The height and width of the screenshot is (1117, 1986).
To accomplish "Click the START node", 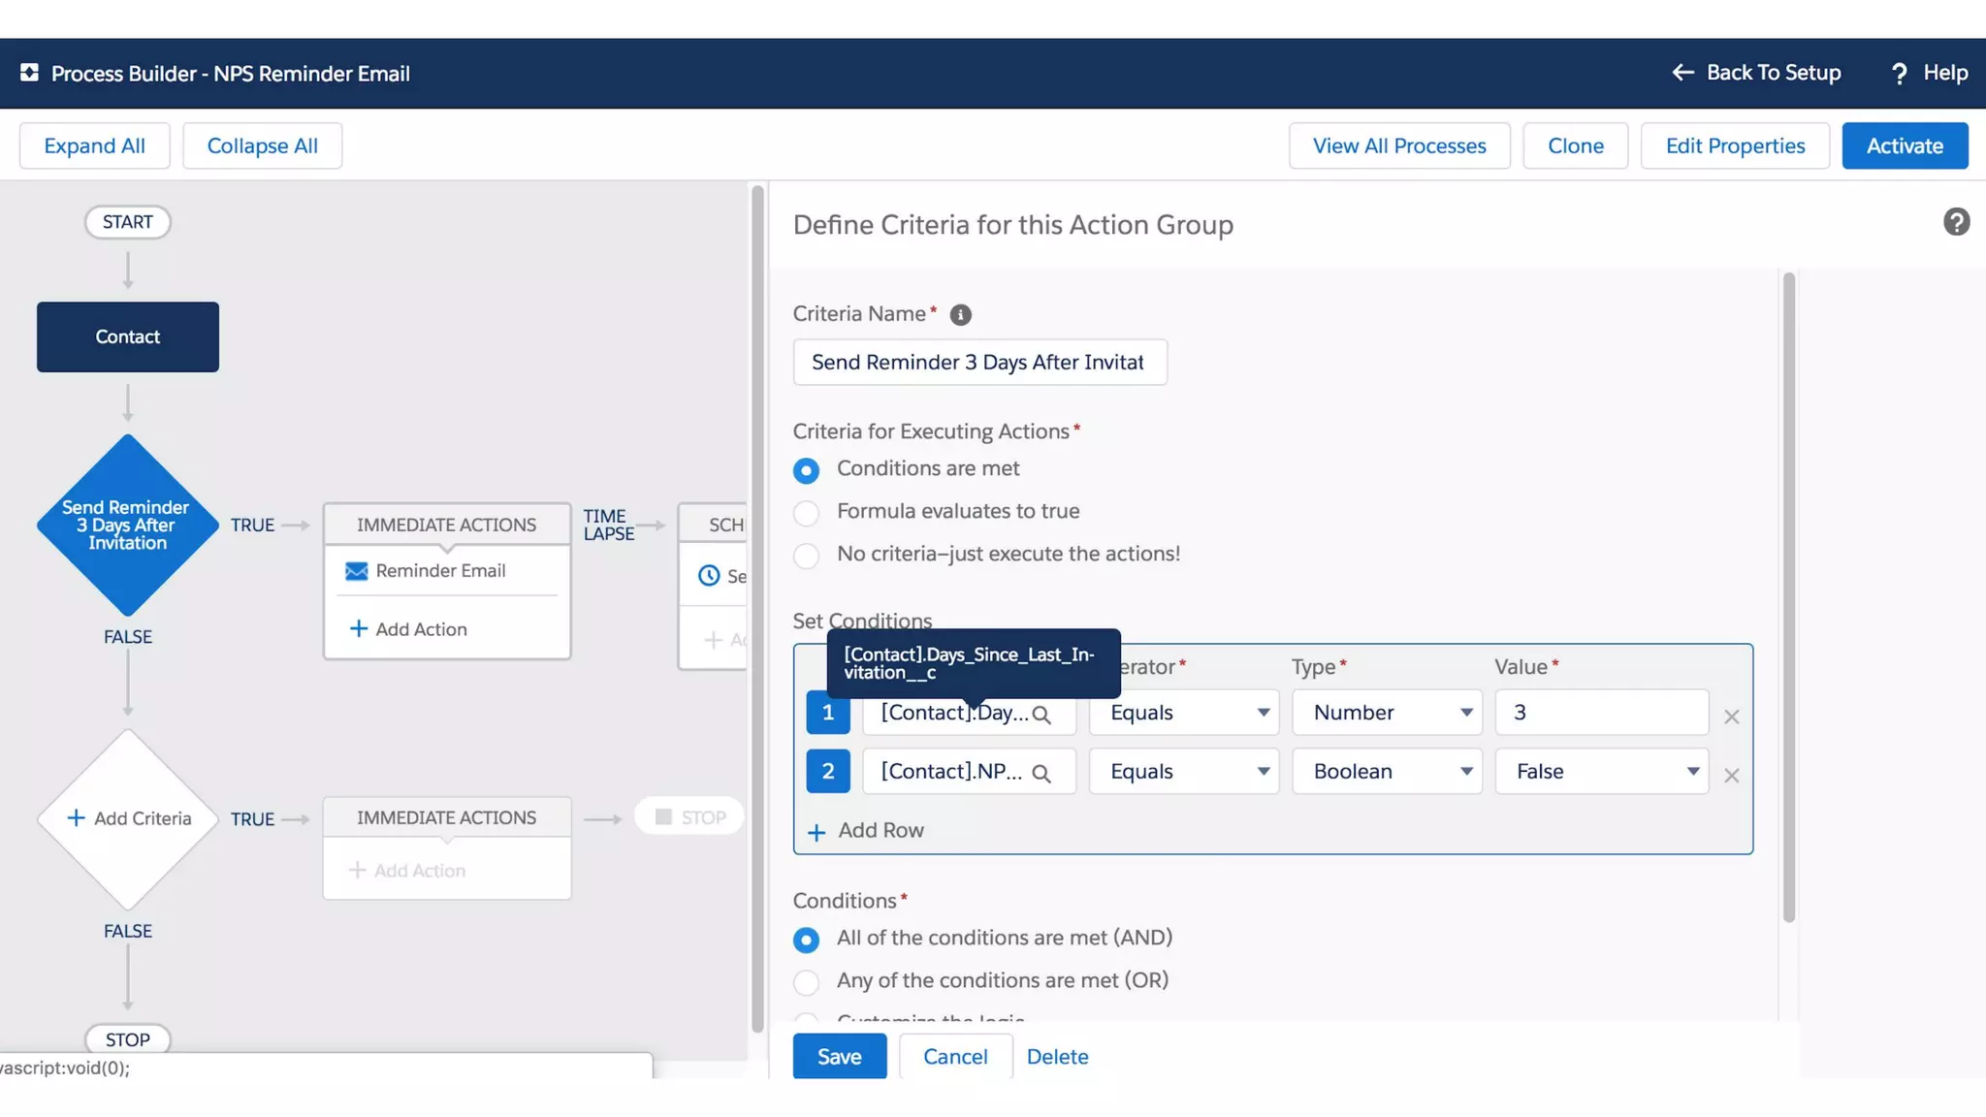I will [x=128, y=222].
